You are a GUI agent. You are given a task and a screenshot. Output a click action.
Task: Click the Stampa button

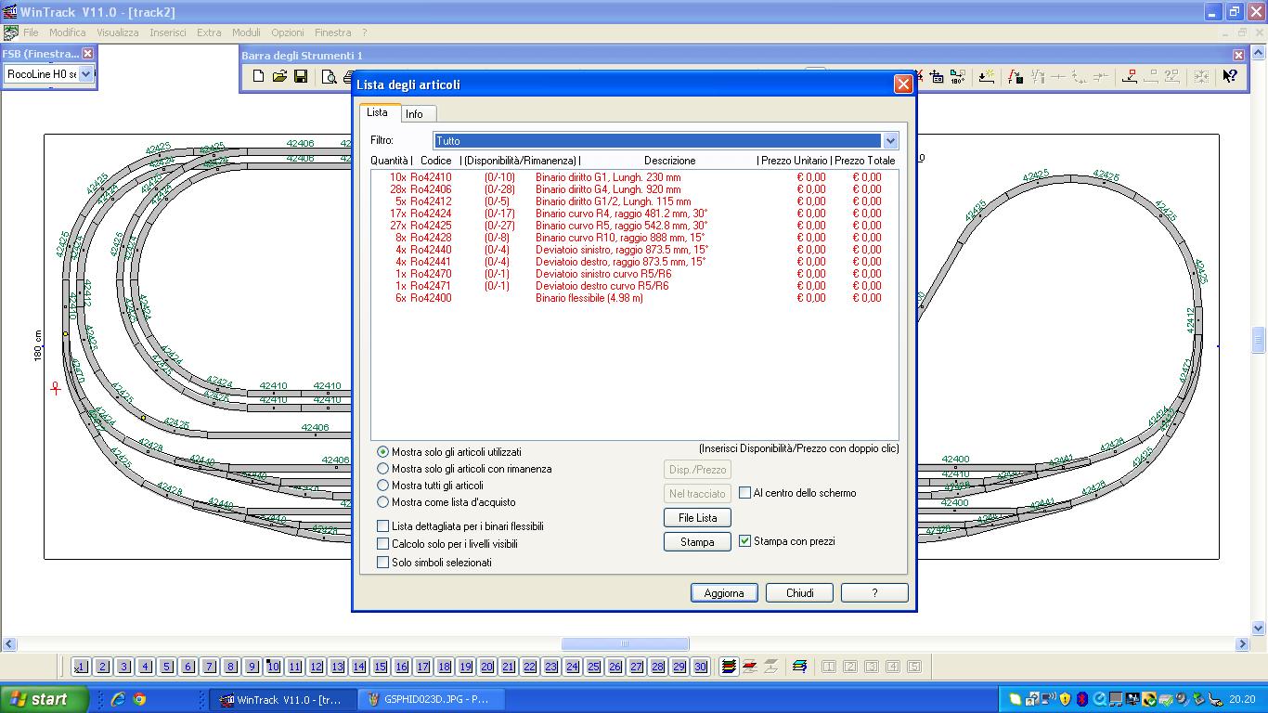pos(698,542)
